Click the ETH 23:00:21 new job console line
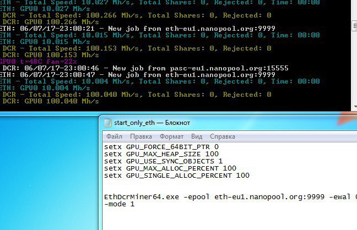The height and width of the screenshot is (230, 357). coord(138,29)
